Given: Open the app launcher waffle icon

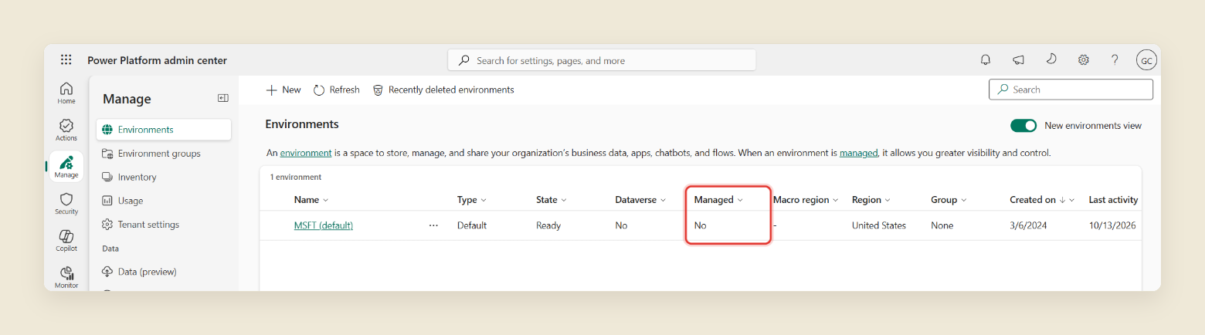Looking at the screenshot, I should 66,60.
